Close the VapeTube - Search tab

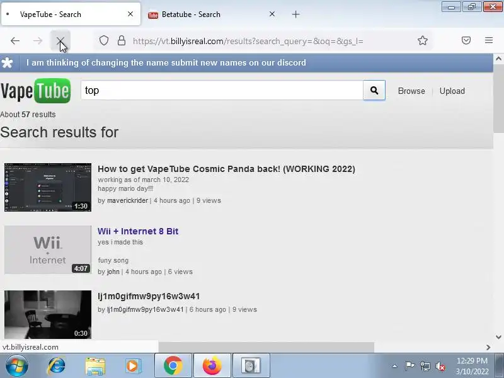130,14
